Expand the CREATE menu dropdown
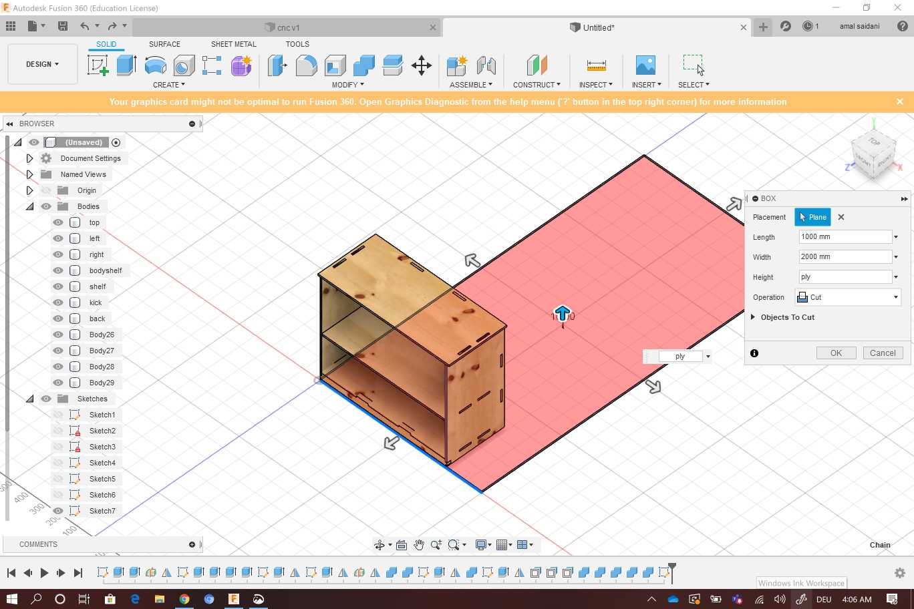914x609 pixels. click(x=169, y=85)
